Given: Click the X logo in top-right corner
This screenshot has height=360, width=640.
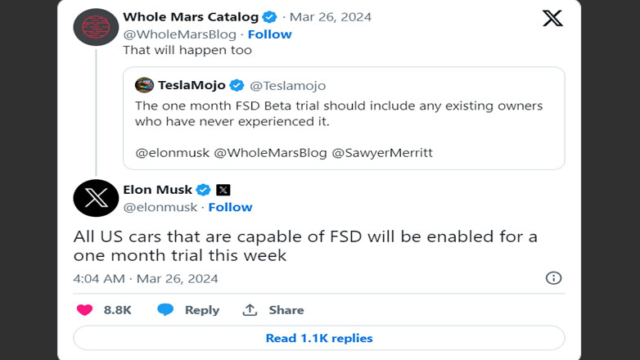Looking at the screenshot, I should [x=552, y=17].
